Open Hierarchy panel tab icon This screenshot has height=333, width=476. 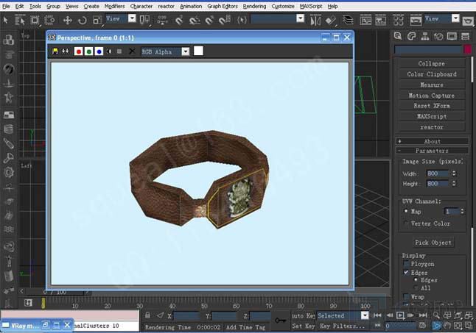point(425,36)
